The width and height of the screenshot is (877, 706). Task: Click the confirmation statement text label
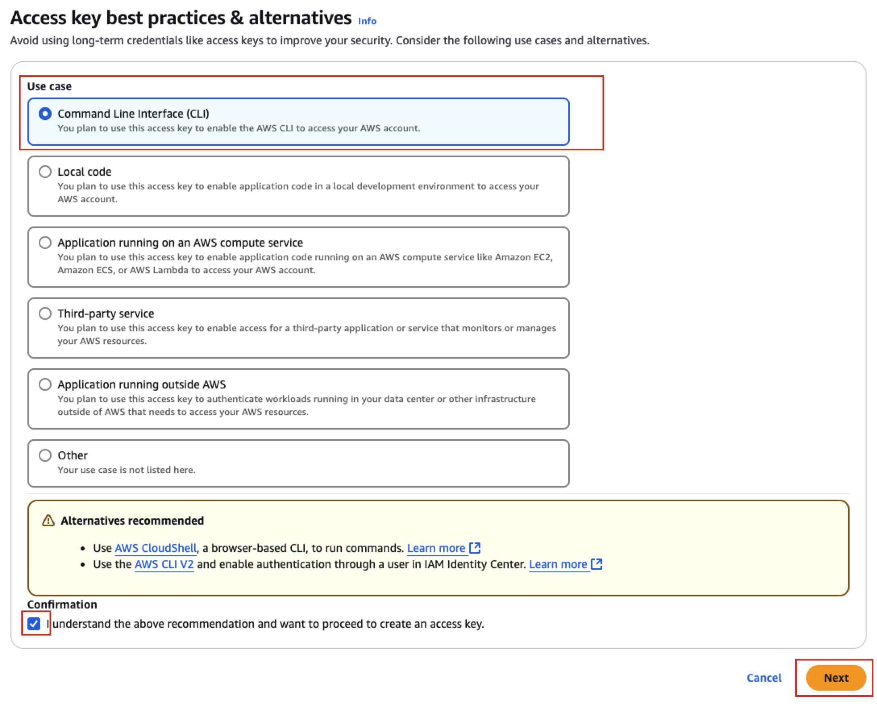click(x=268, y=624)
